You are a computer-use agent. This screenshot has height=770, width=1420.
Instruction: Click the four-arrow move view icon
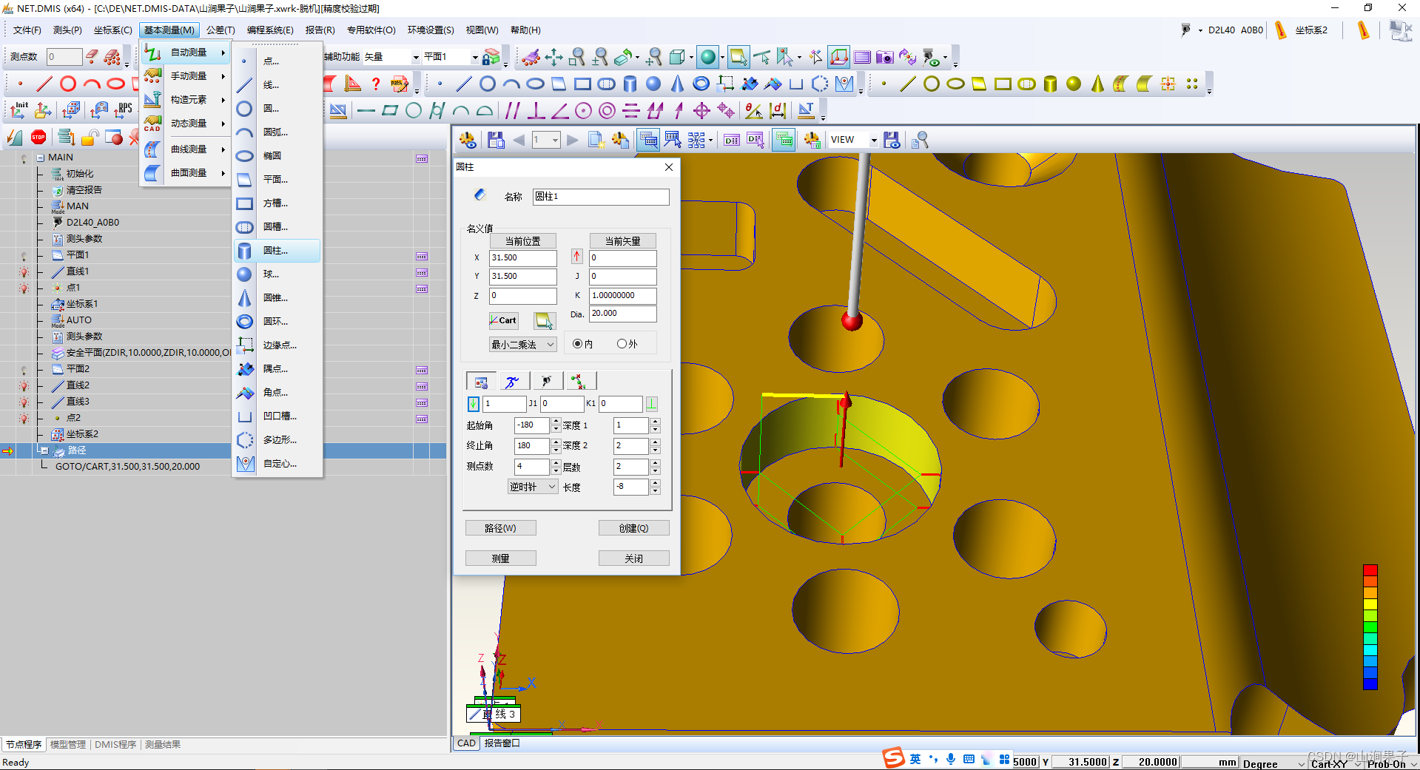(553, 57)
